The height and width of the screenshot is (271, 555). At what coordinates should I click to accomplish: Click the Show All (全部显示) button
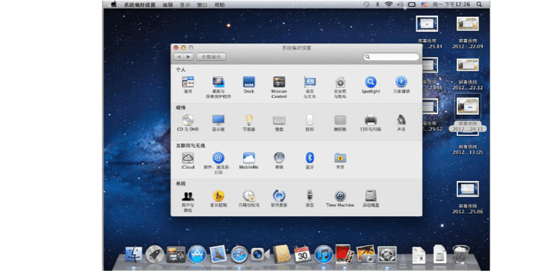coord(211,57)
